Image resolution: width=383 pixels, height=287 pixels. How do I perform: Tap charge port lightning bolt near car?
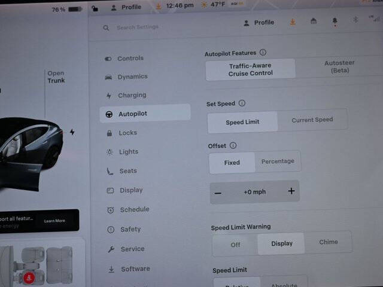click(x=72, y=132)
